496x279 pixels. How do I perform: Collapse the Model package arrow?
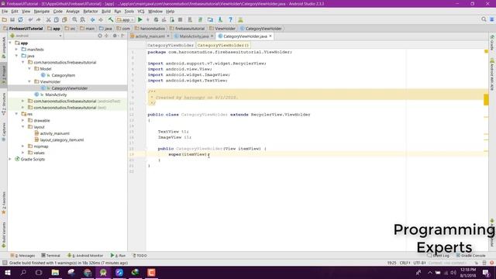(x=29, y=69)
